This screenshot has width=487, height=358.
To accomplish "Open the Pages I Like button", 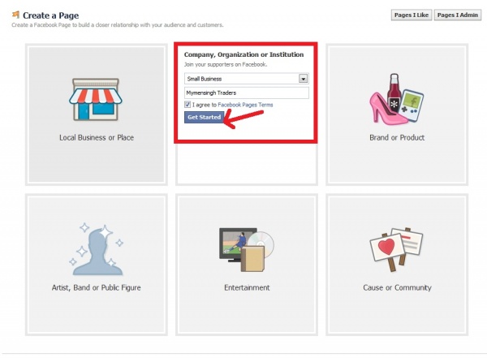I will tap(412, 15).
